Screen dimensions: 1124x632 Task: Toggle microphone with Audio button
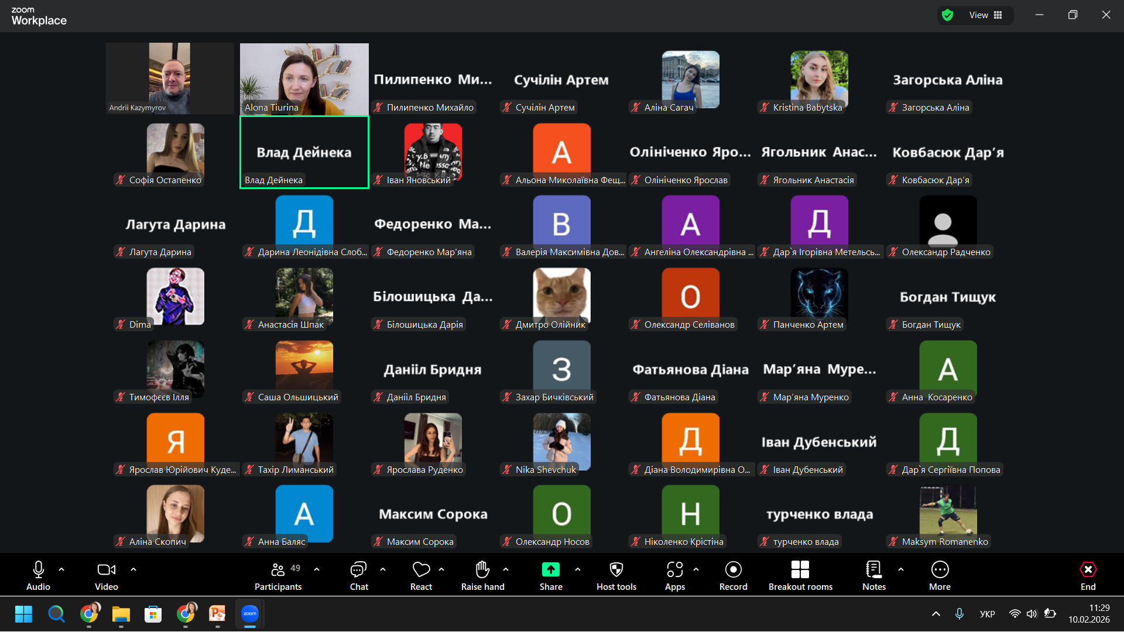pos(38,569)
